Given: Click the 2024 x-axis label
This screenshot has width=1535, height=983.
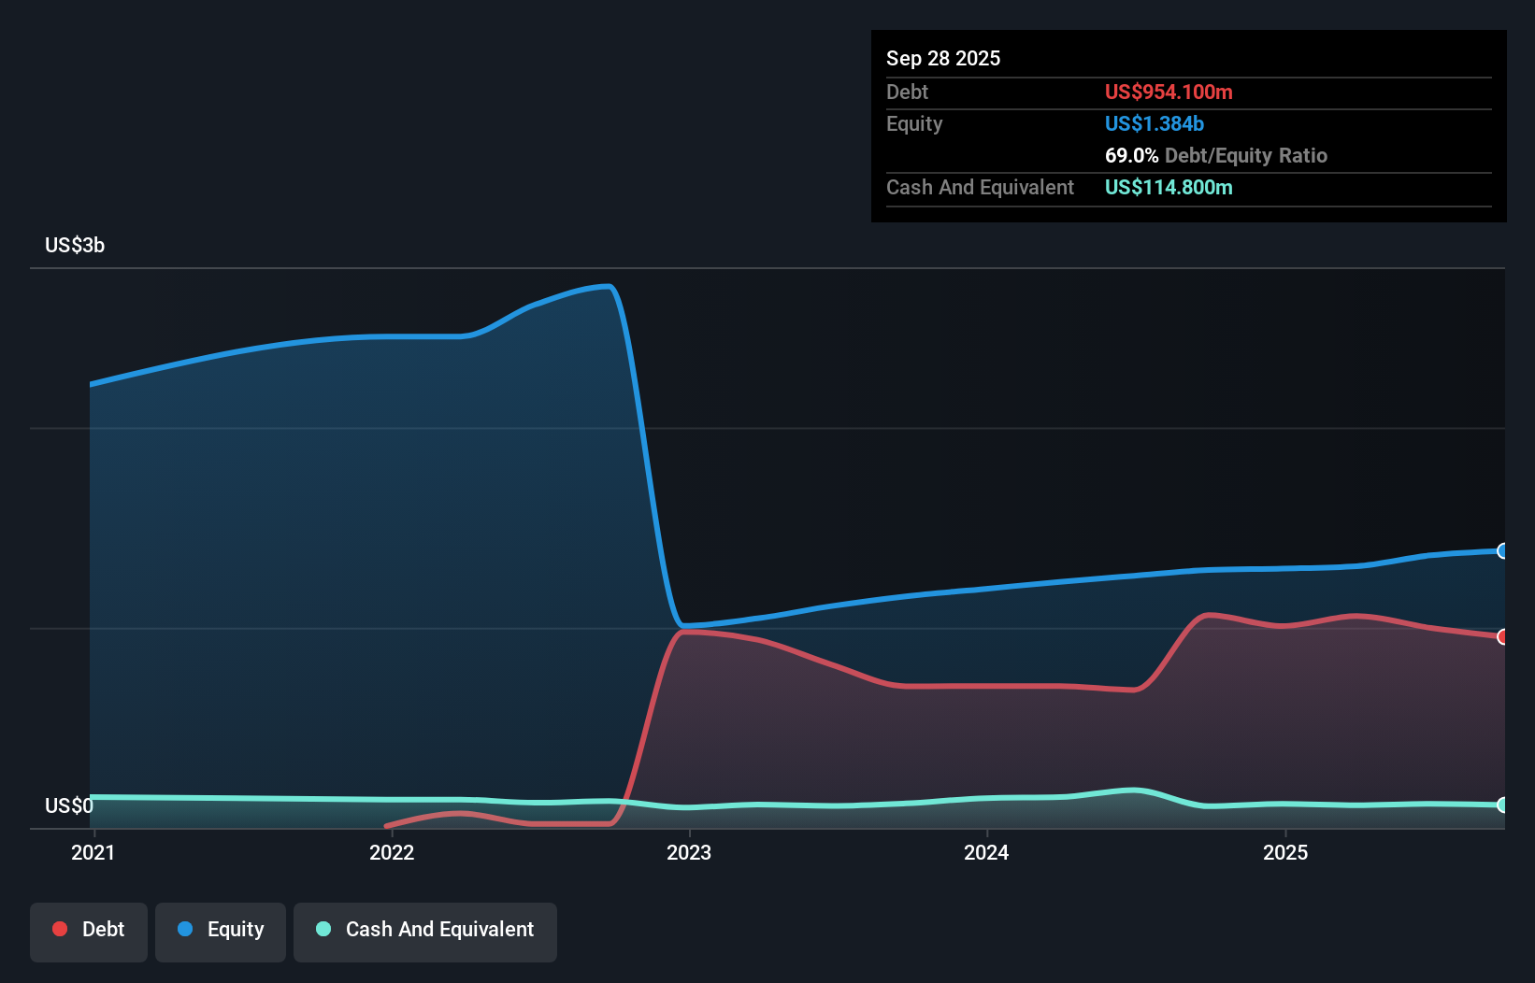Looking at the screenshot, I should point(987,852).
